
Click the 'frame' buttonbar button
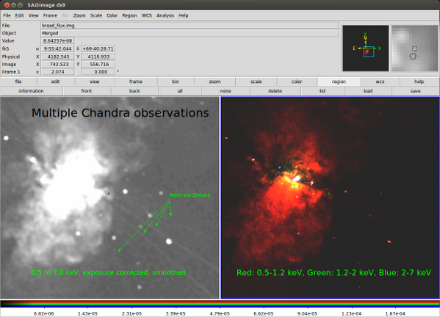pos(136,81)
